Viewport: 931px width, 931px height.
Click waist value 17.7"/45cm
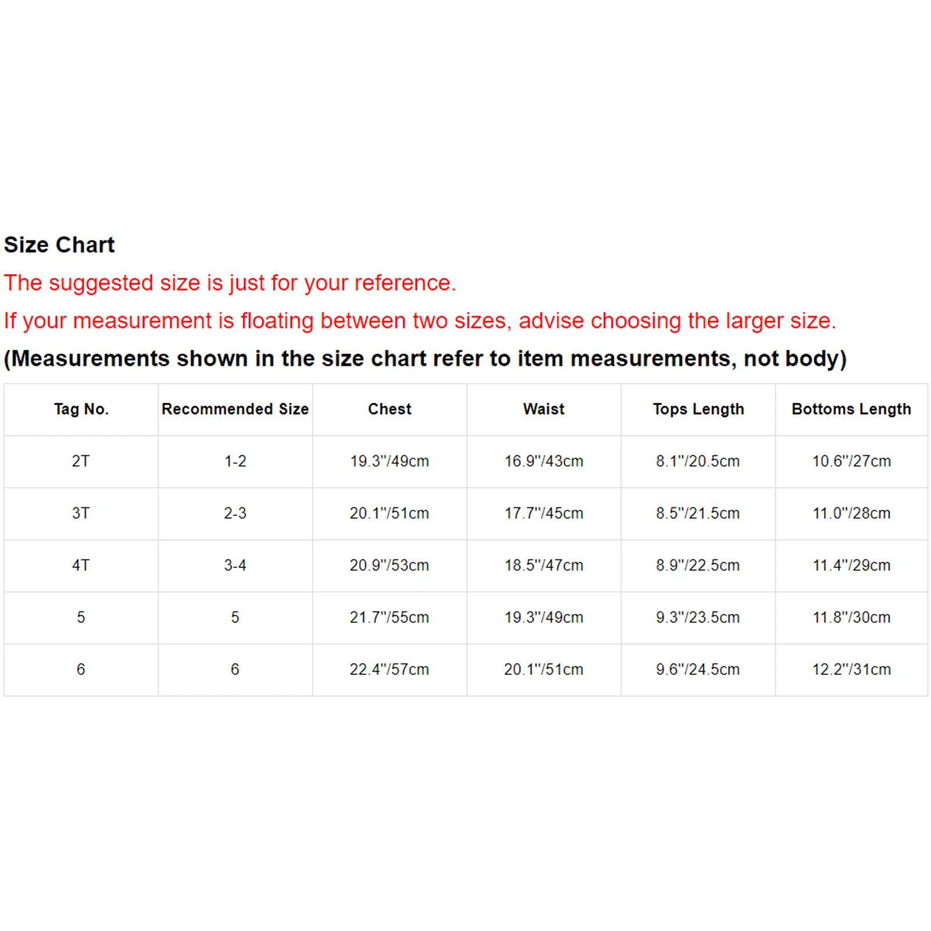point(543,513)
